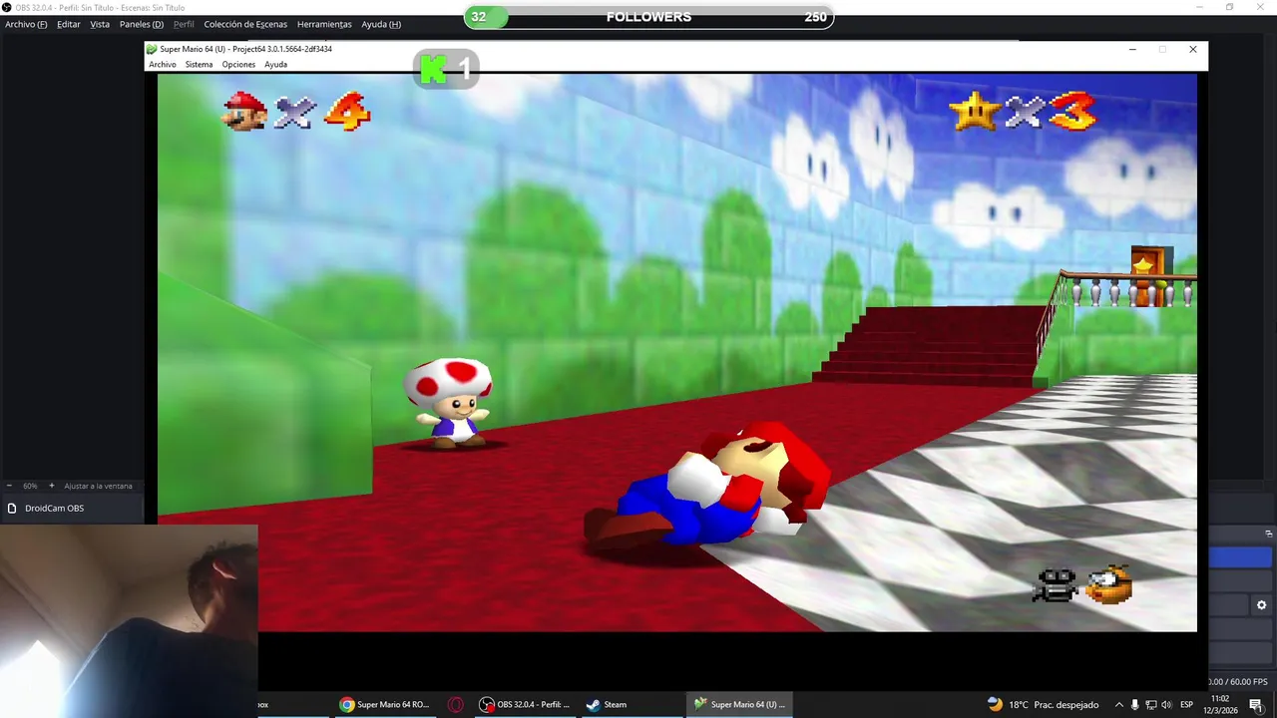This screenshot has height=718, width=1277.
Task: Click the Followers goal progress bar
Action: click(x=648, y=17)
